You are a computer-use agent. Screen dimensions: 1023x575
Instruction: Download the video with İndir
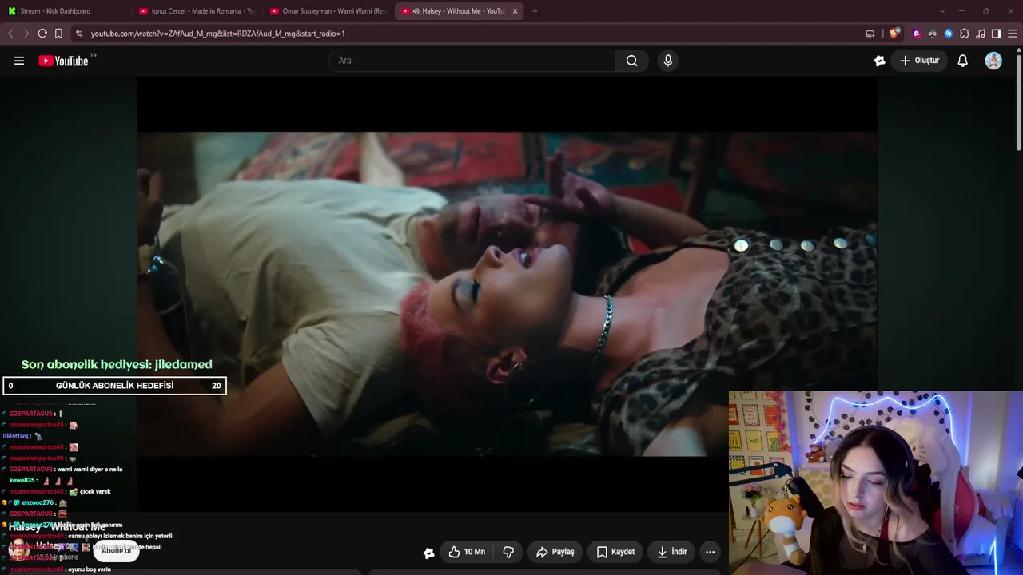tap(671, 552)
